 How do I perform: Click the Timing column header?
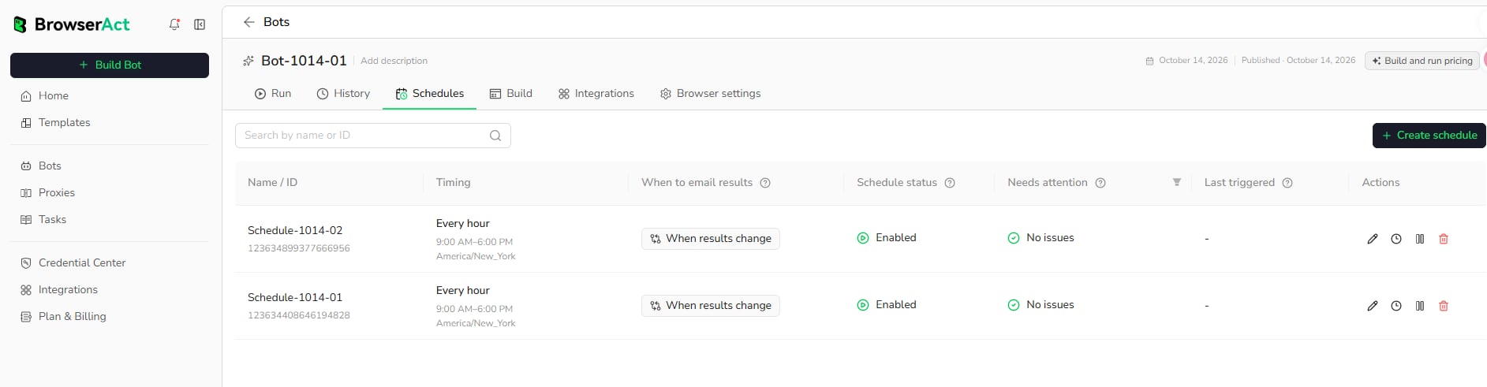[x=453, y=183]
